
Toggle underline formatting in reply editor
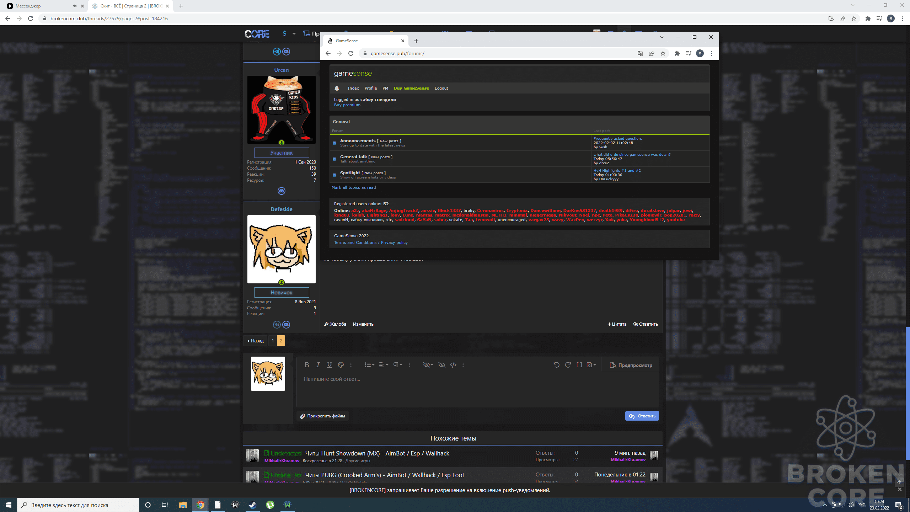(330, 365)
